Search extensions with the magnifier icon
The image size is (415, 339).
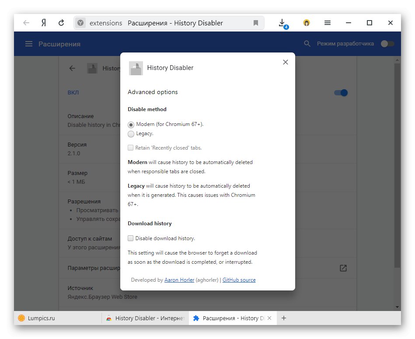pos(307,44)
